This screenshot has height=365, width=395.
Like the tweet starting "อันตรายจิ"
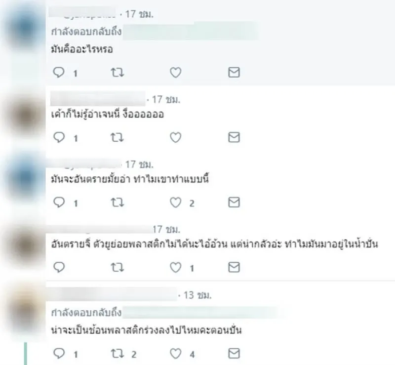176,268
